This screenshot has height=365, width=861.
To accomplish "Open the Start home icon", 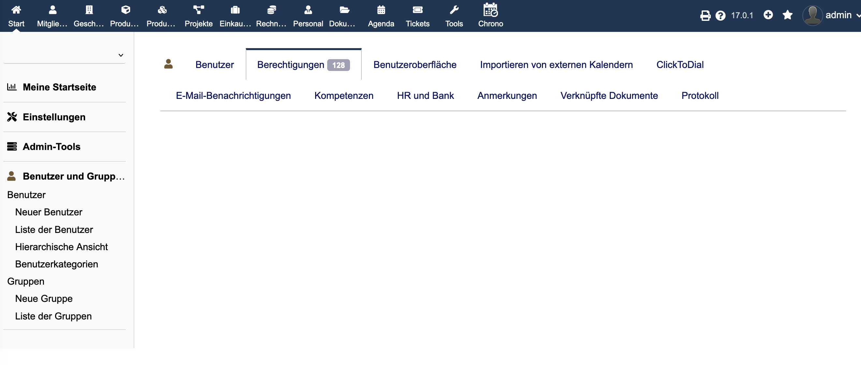I will 16,10.
